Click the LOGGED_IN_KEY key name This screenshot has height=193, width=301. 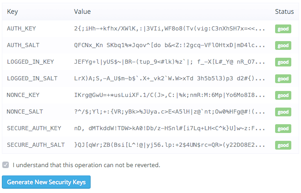tap(31, 62)
